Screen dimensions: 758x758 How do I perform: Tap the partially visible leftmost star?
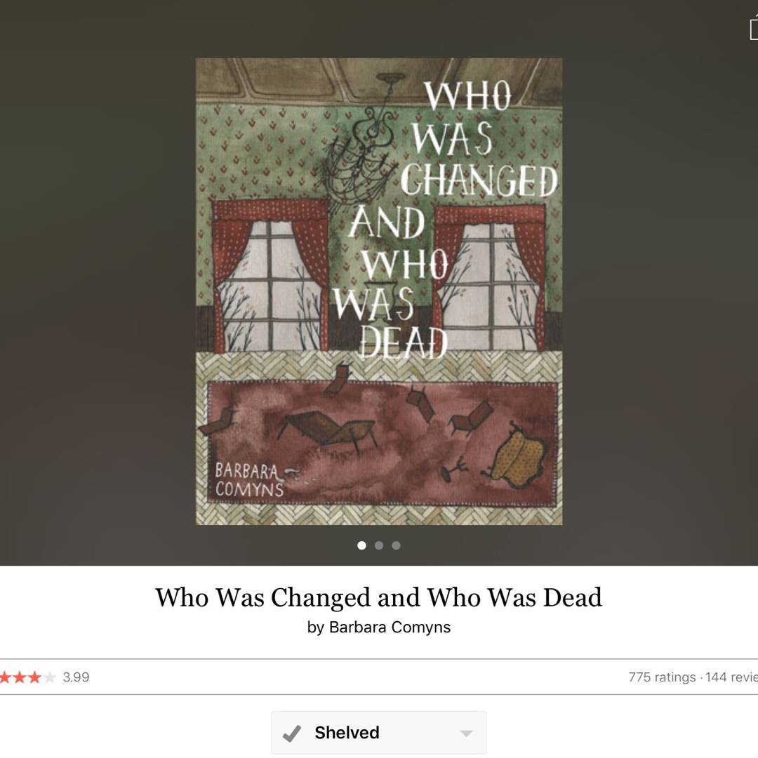click(5, 677)
